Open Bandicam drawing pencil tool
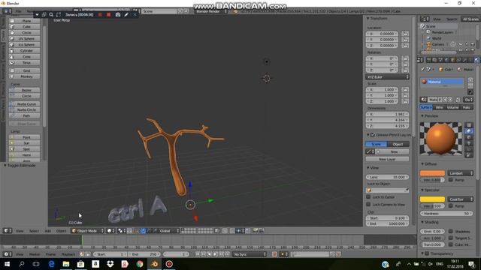Screen dimensions: 481x270 click(126, 15)
